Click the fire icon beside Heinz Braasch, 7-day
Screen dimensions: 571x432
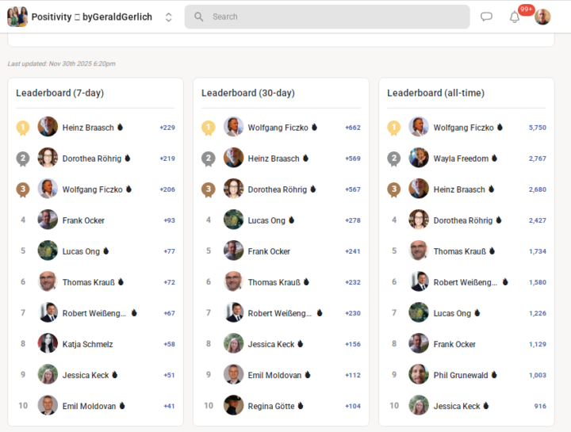click(121, 127)
